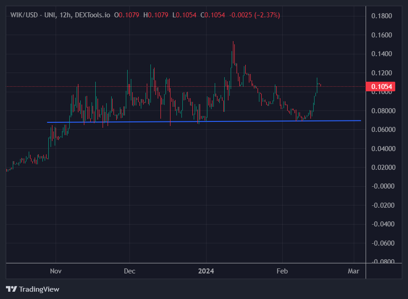Click the Nov label on time axis
Screen dimensions: 408x299
56,271
